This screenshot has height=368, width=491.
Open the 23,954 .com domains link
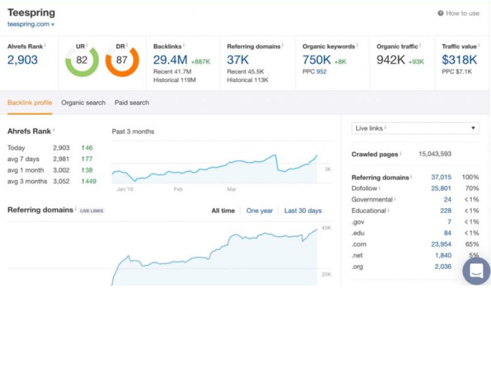click(441, 244)
